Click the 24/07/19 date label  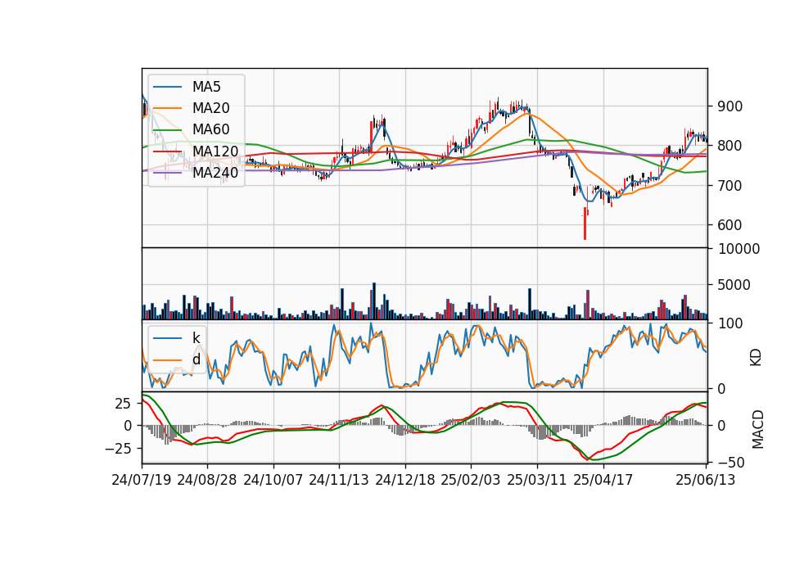[142, 480]
